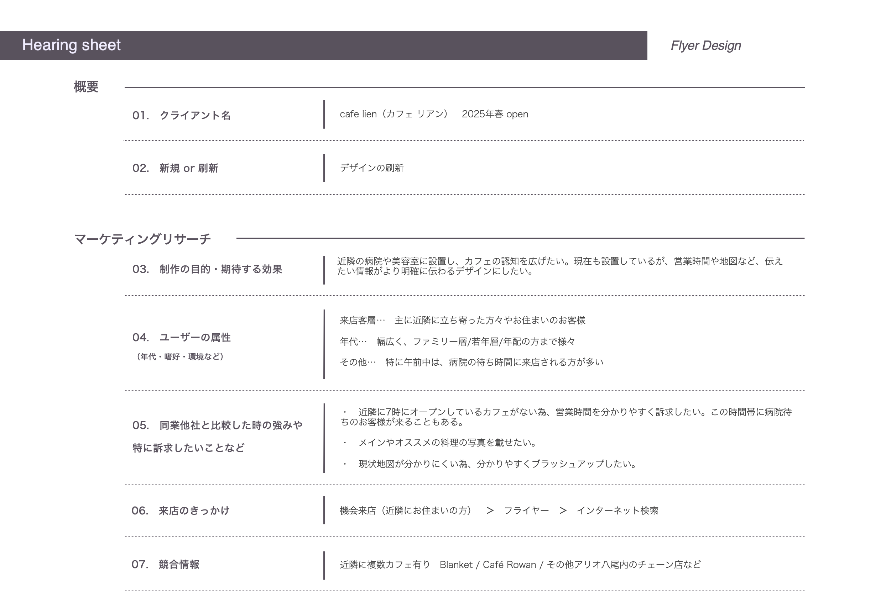
Task: Select the 05. 同業他社と比較した時の強みや label
Action: click(x=218, y=425)
